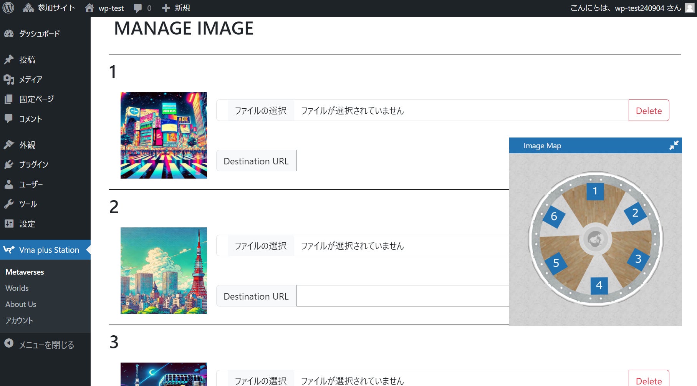Open the 投稿 posts menu
The height and width of the screenshot is (386, 697).
(45, 60)
